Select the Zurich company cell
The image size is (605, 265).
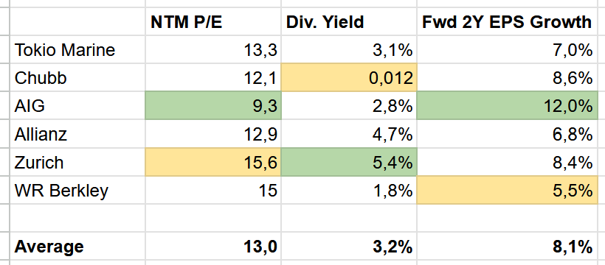77,162
